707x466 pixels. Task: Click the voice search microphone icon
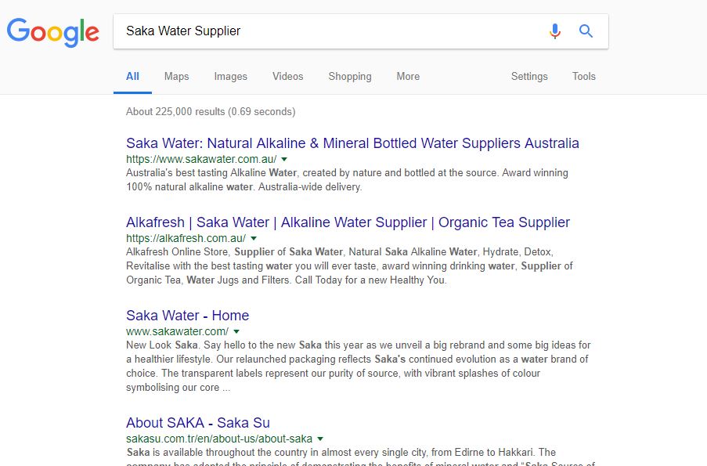[x=555, y=31]
